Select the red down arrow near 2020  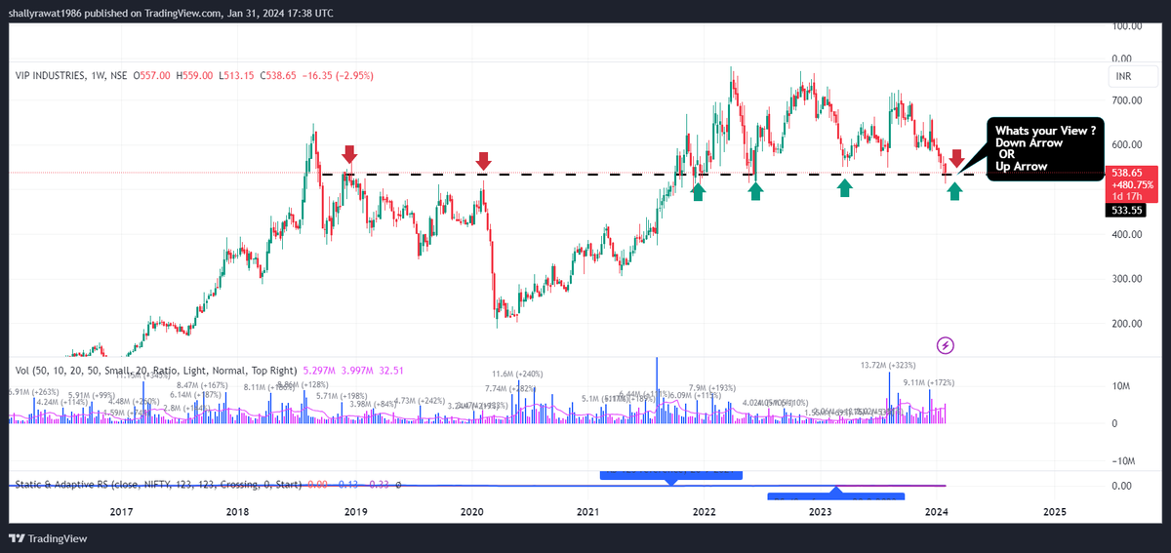483,161
